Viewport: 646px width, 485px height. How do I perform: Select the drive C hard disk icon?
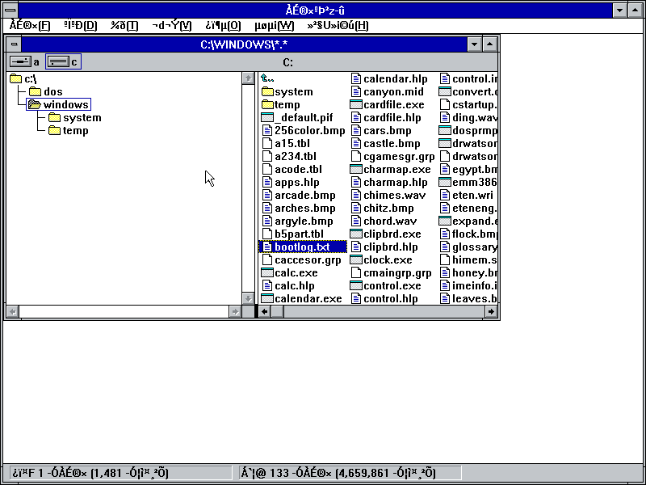click(58, 61)
